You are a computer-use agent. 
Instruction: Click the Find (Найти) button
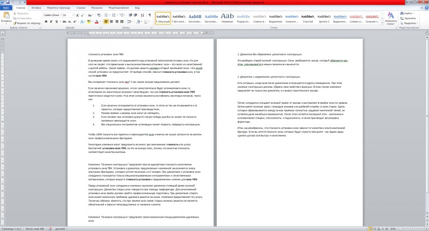click(408, 13)
